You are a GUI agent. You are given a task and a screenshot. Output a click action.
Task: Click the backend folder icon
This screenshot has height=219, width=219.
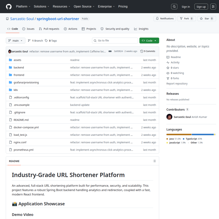(x=10, y=67)
